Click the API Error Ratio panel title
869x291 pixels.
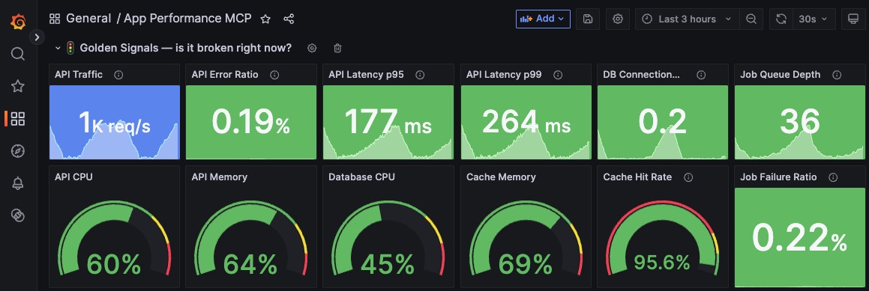[225, 75]
